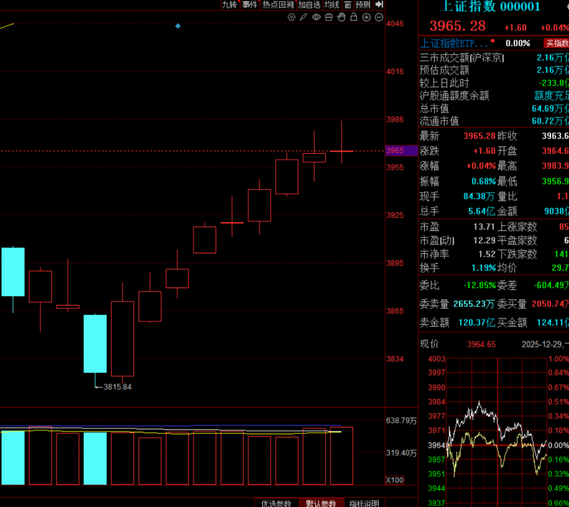The image size is (569, 507).
Task: Open the 预测 forecast menu
Action: click(x=362, y=5)
